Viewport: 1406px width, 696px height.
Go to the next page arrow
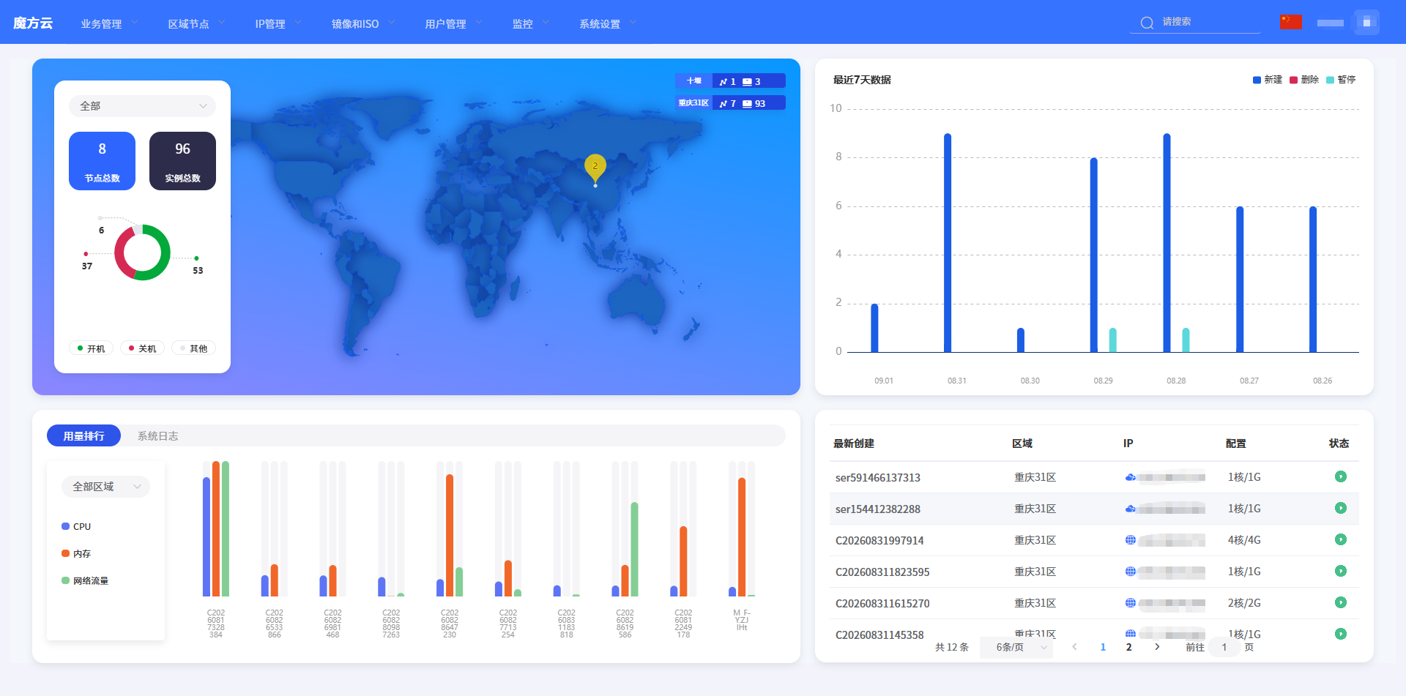[1157, 647]
